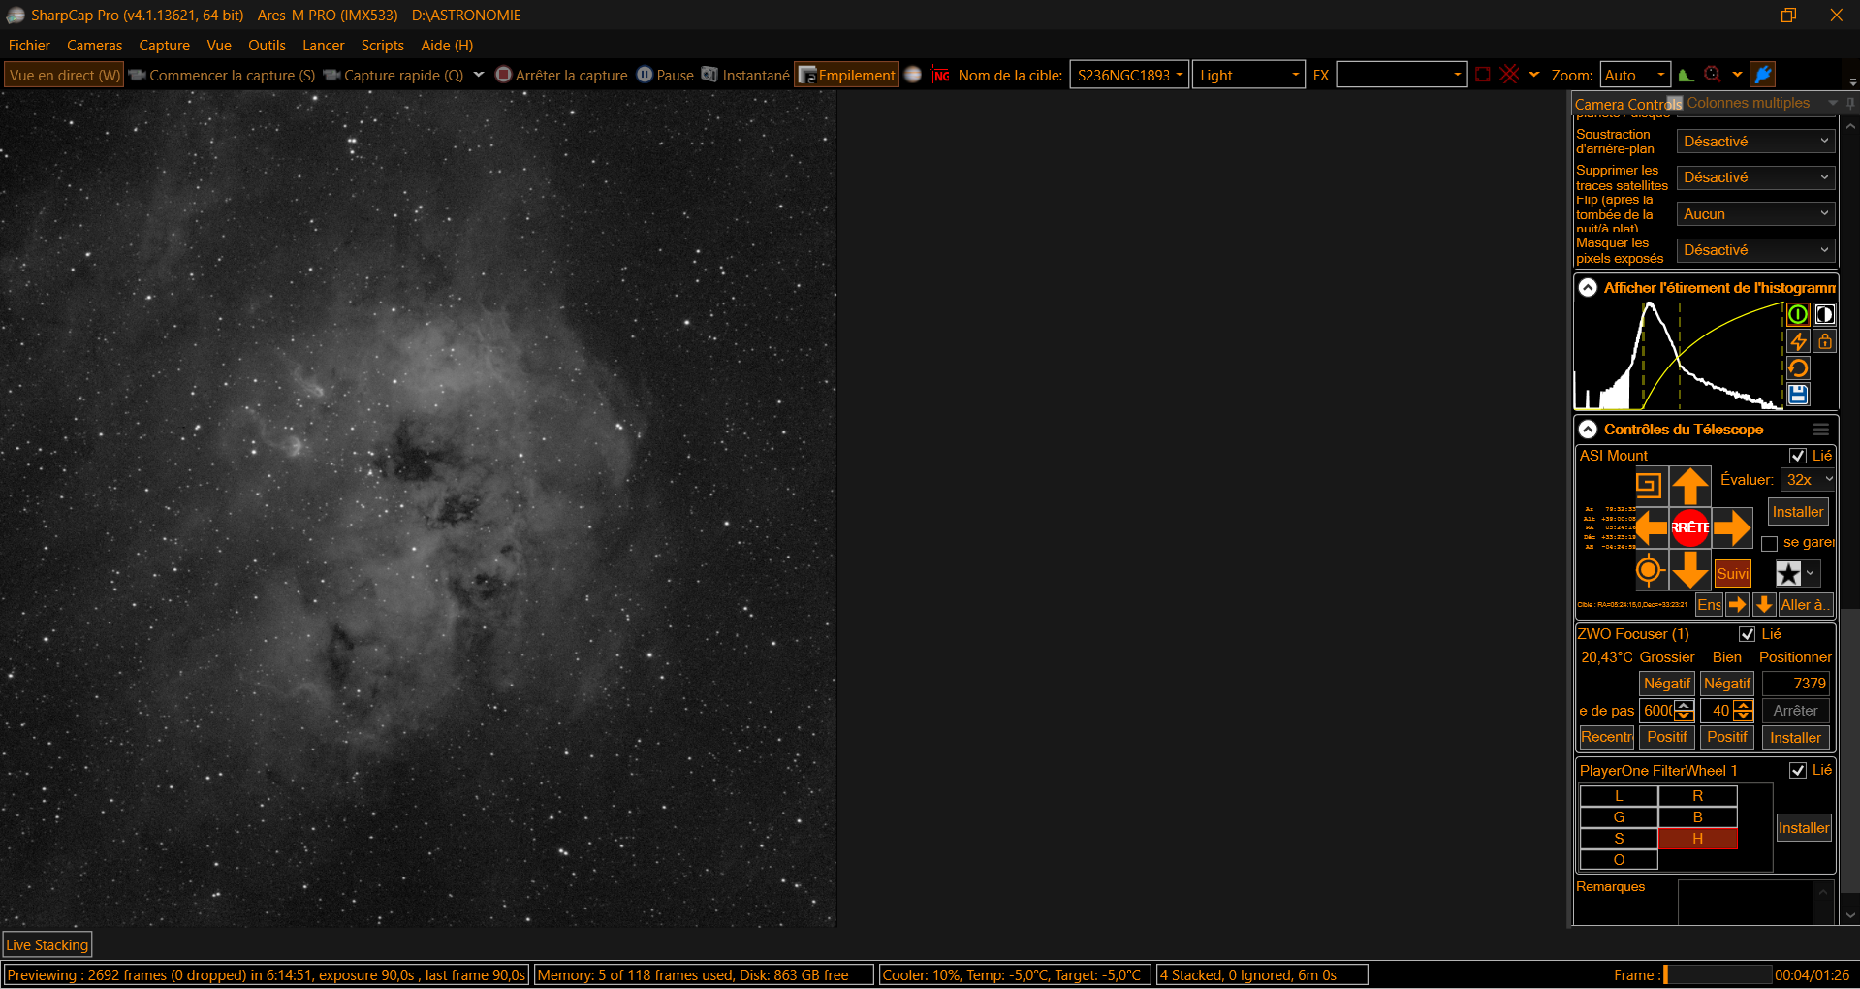This screenshot has width=1860, height=989.
Task: Toggle Vue en direct (W) live view
Action: pos(64,75)
